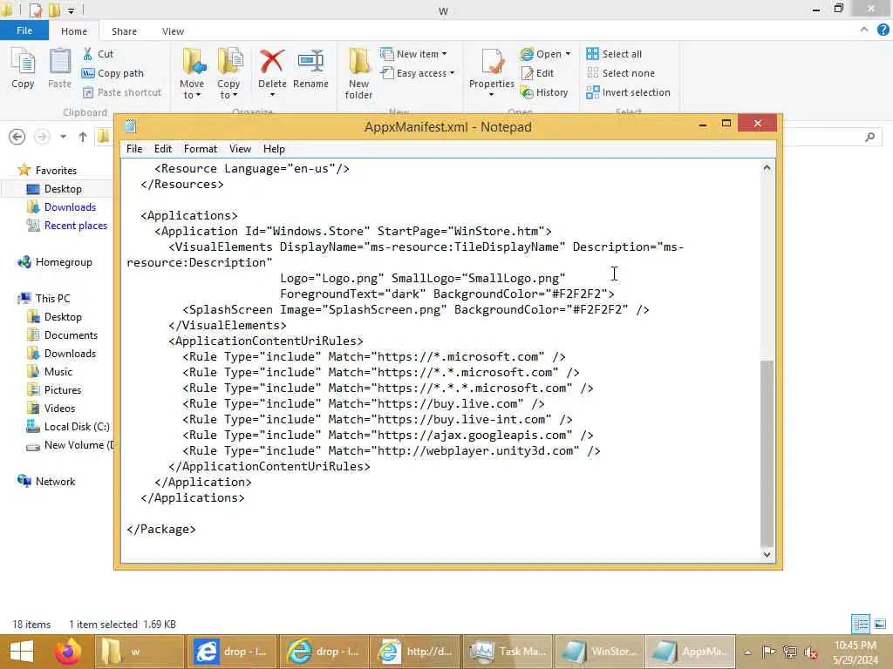Click Notepad scrollbar up arrow
The width and height of the screenshot is (893, 669).
click(767, 168)
